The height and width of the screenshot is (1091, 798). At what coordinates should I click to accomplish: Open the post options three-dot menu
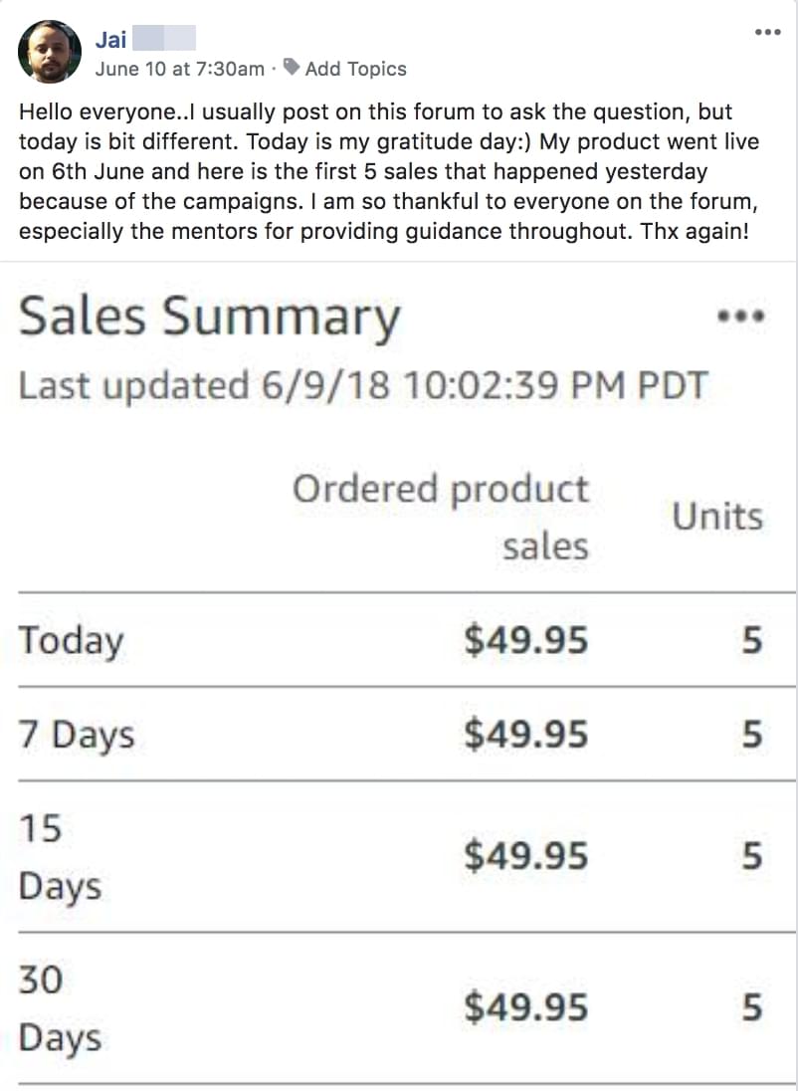[767, 32]
